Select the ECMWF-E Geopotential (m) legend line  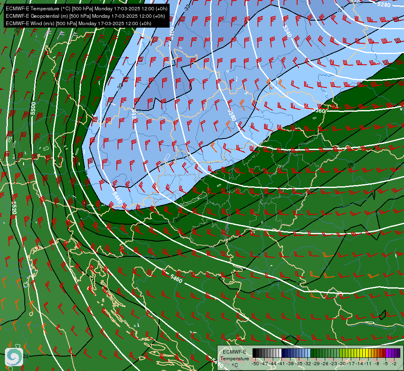click(85, 16)
